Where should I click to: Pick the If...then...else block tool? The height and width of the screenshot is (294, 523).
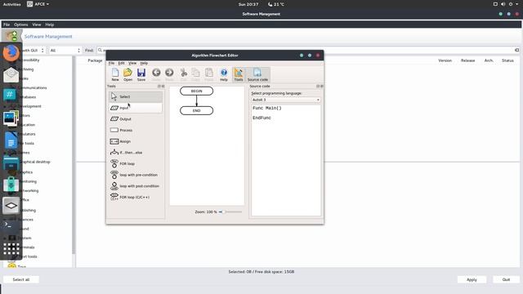tap(136, 153)
